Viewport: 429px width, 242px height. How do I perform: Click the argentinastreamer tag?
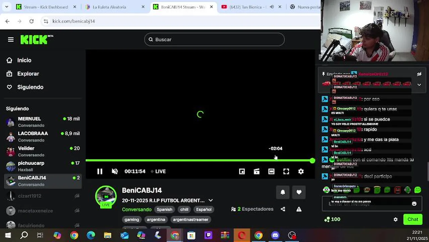click(191, 219)
